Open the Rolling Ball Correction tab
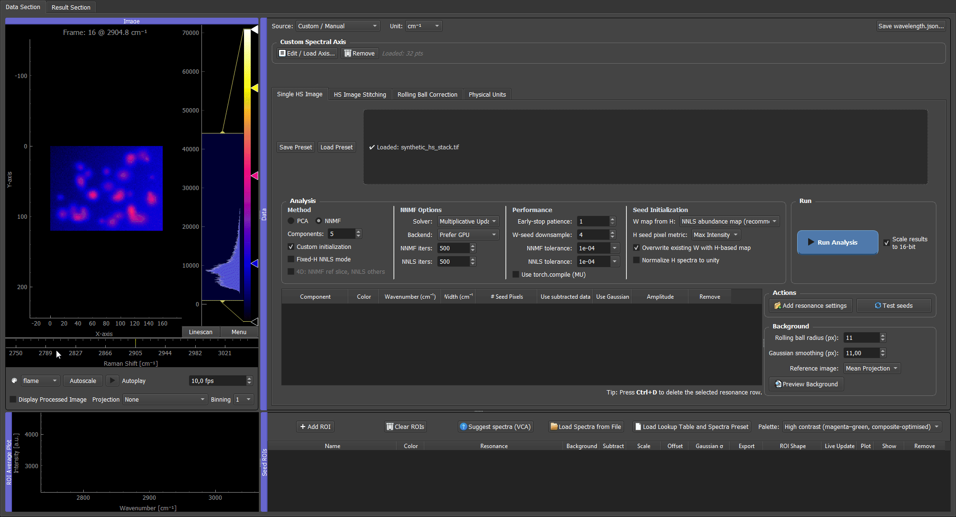956x517 pixels. pyautogui.click(x=427, y=94)
